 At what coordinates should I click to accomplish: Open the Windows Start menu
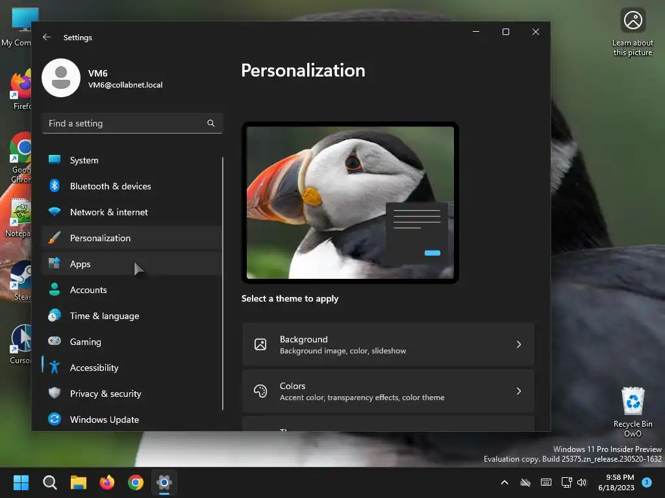tap(21, 482)
